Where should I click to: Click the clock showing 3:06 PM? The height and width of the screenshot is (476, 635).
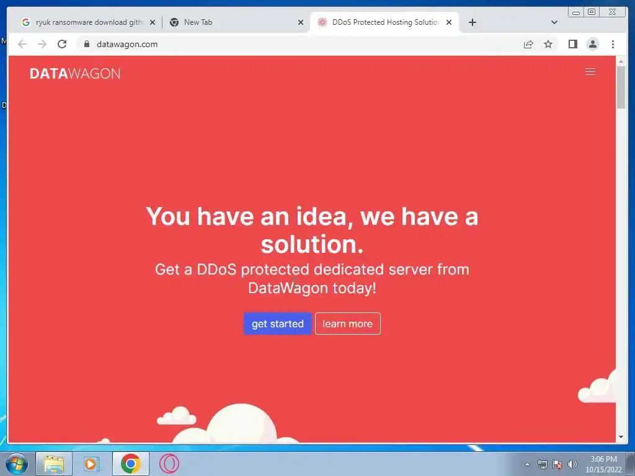click(603, 464)
